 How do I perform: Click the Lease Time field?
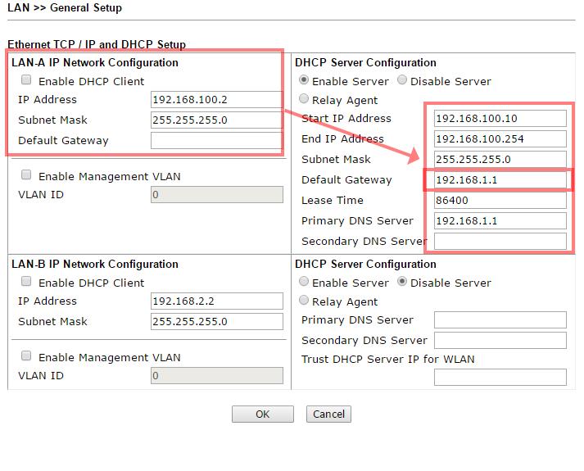(x=500, y=201)
